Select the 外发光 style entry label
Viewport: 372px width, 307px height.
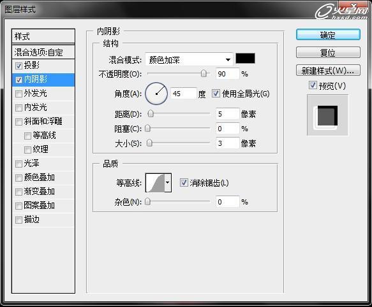point(35,94)
